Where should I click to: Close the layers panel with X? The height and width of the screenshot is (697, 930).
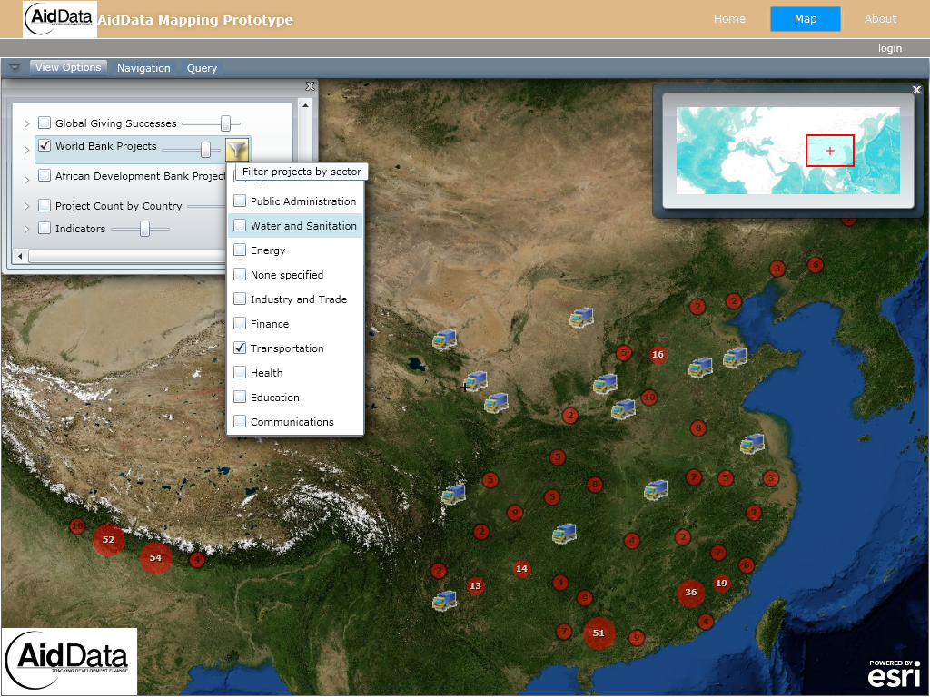(x=310, y=86)
